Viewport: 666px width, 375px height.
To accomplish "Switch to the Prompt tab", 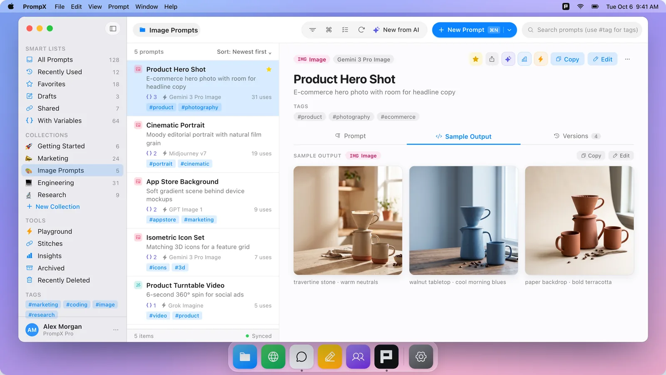I will (350, 136).
